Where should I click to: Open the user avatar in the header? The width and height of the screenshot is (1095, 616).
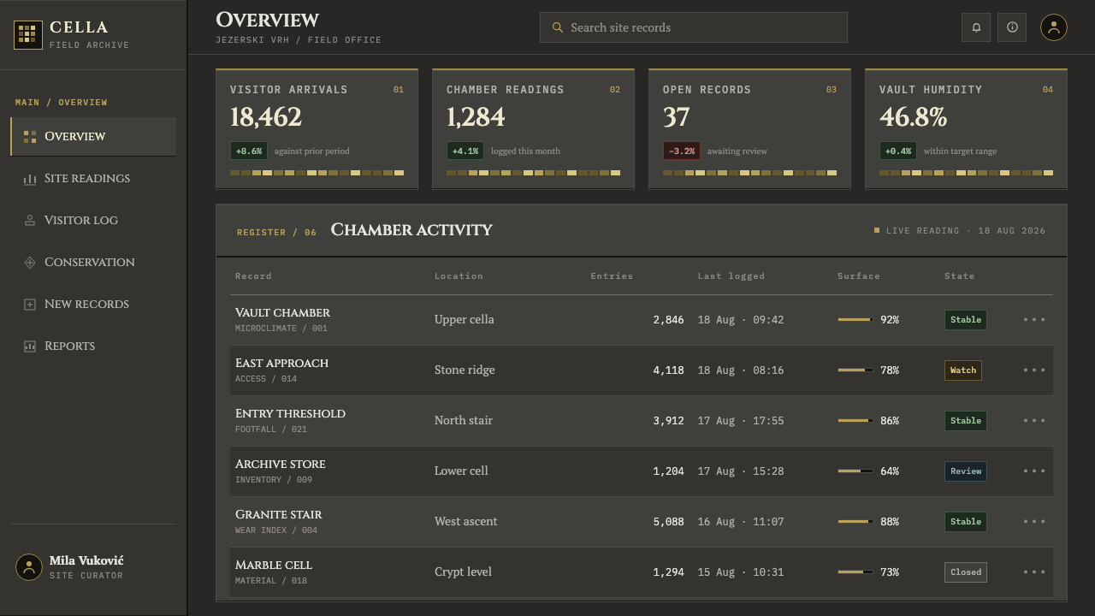1054,27
